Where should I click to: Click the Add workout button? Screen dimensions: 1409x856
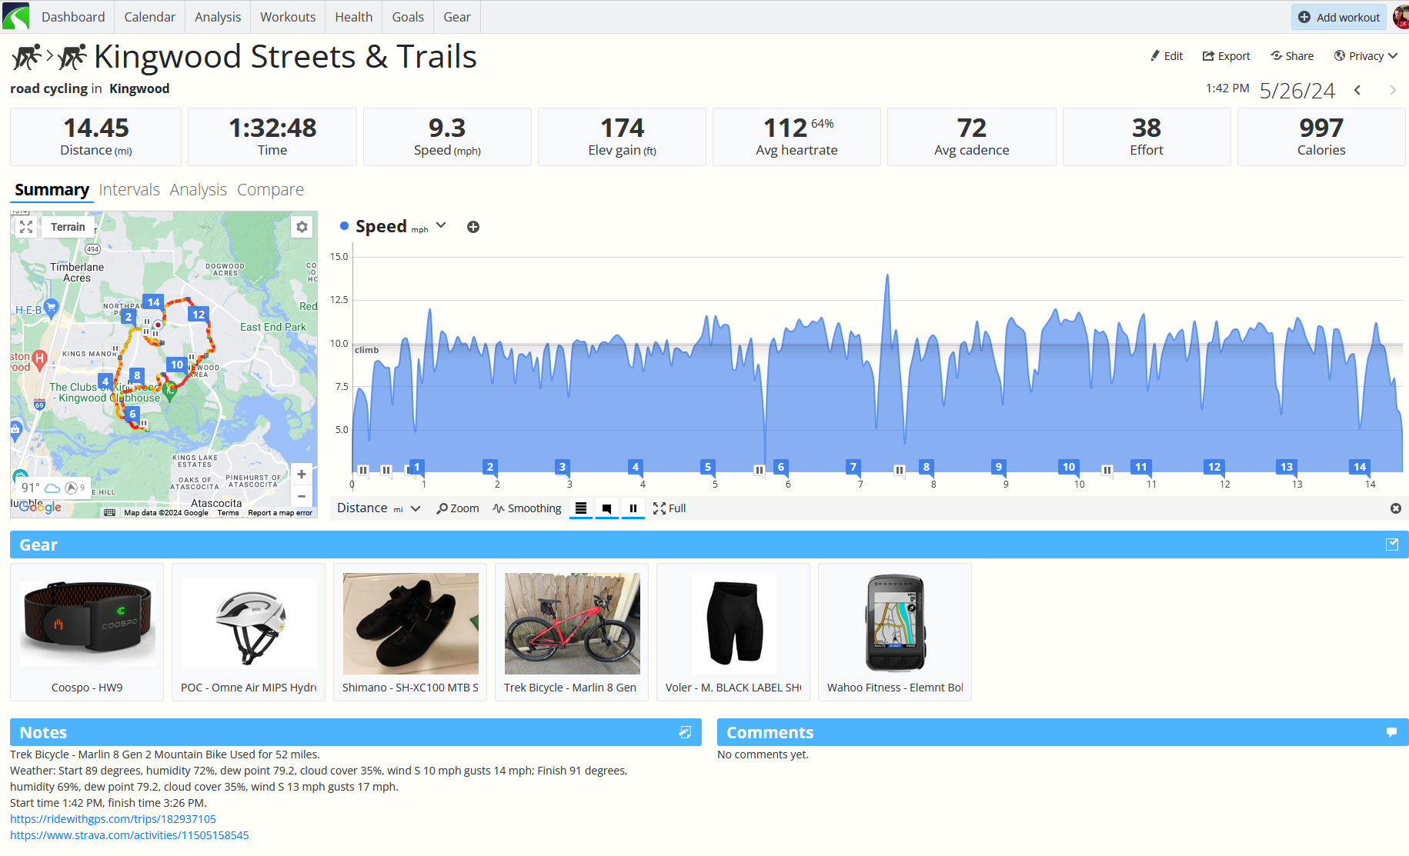click(x=1339, y=17)
